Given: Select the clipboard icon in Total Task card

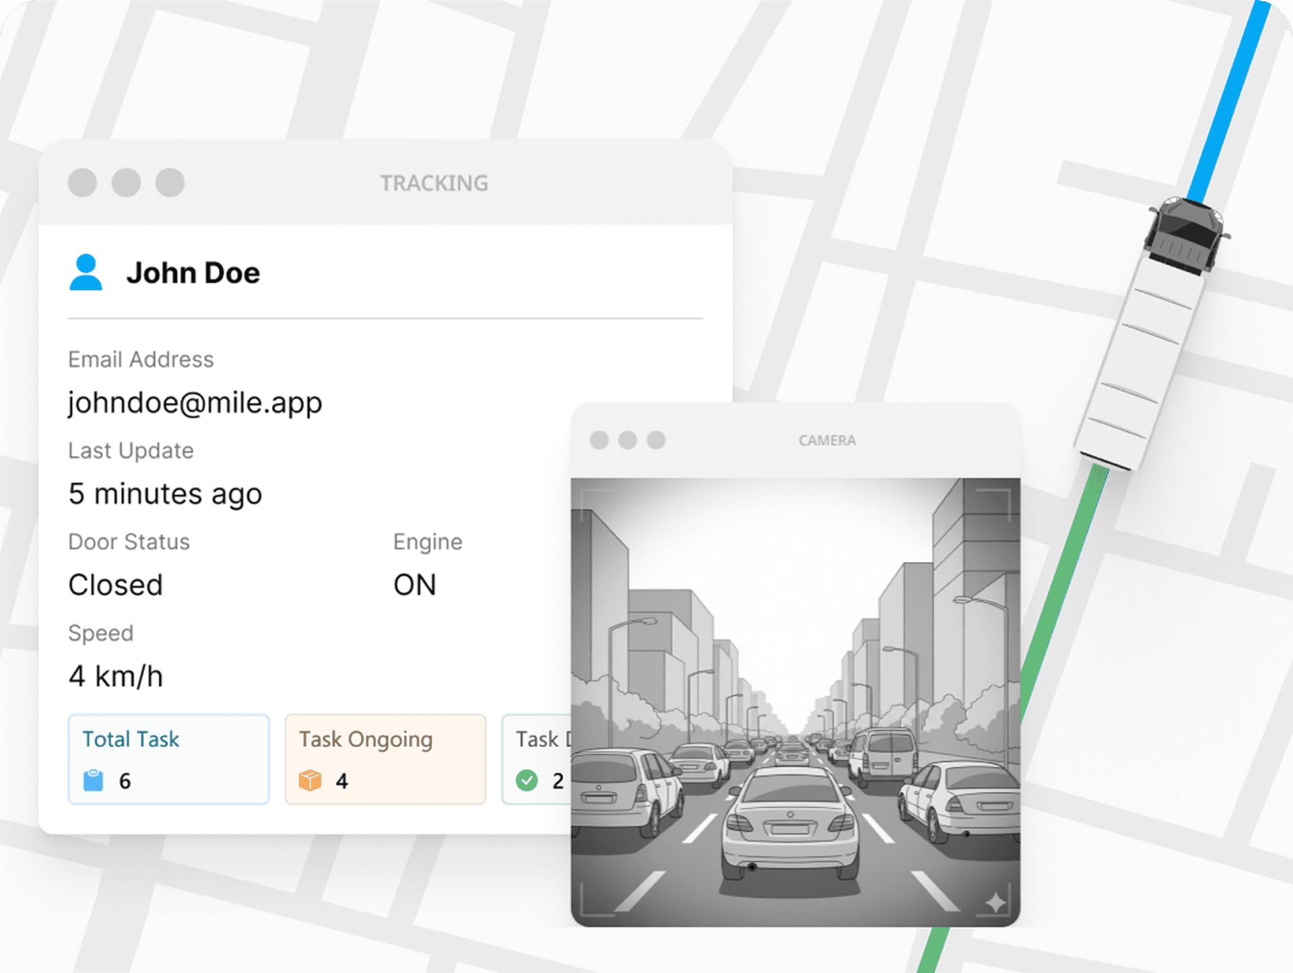Looking at the screenshot, I should [x=95, y=781].
